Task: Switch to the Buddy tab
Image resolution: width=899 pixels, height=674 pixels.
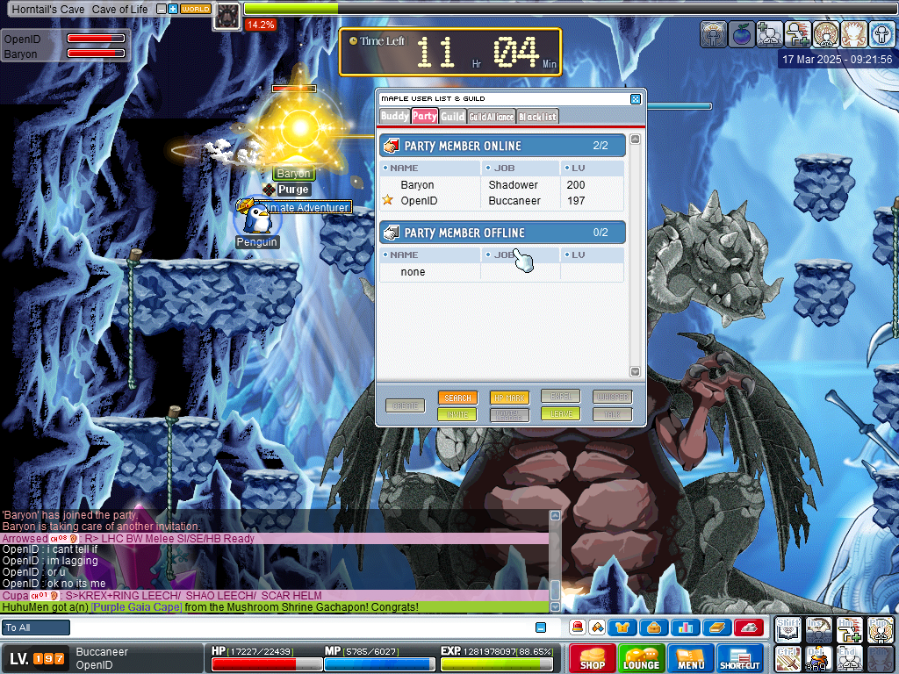Action: coord(394,116)
